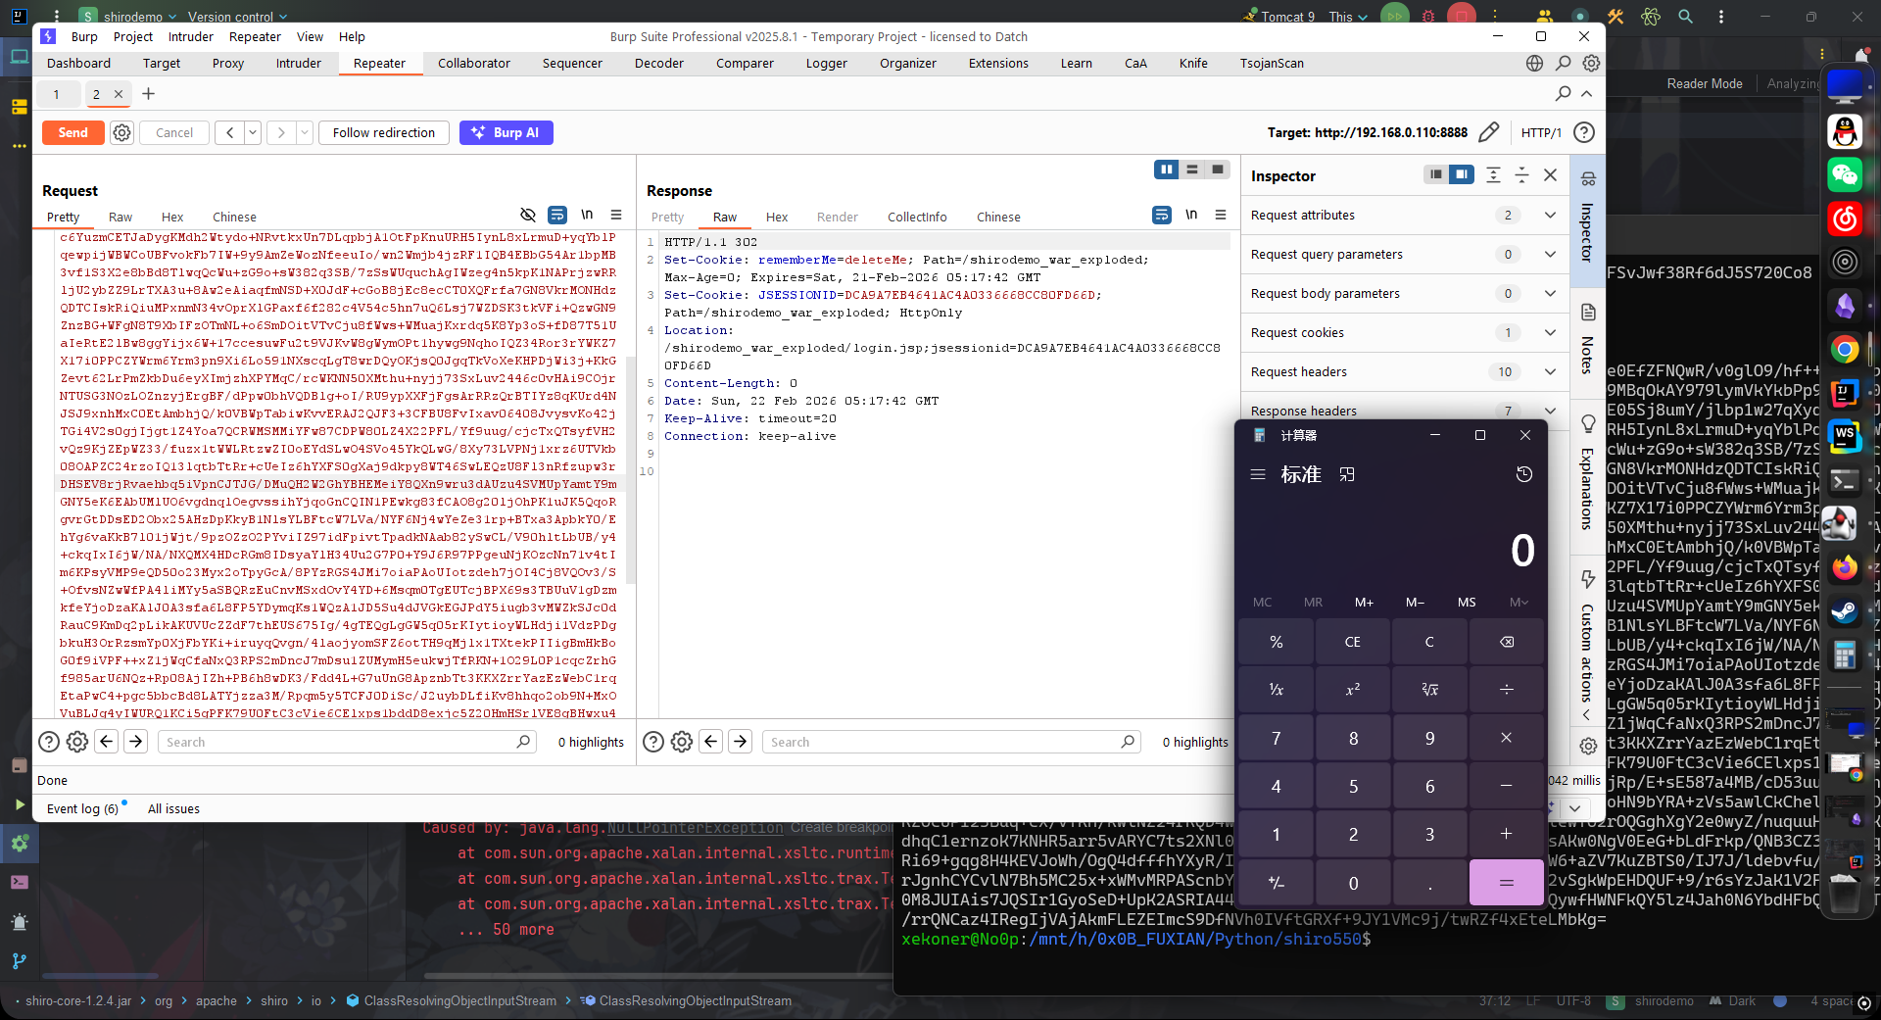This screenshot has height=1020, width=1881.
Task: Add a new Repeater tab
Action: tap(149, 94)
